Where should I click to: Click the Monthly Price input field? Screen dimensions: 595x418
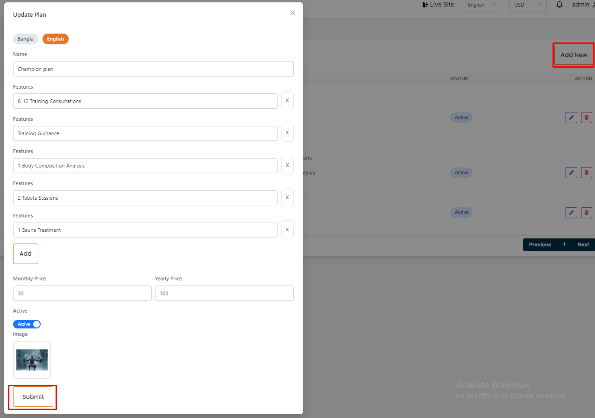82,293
